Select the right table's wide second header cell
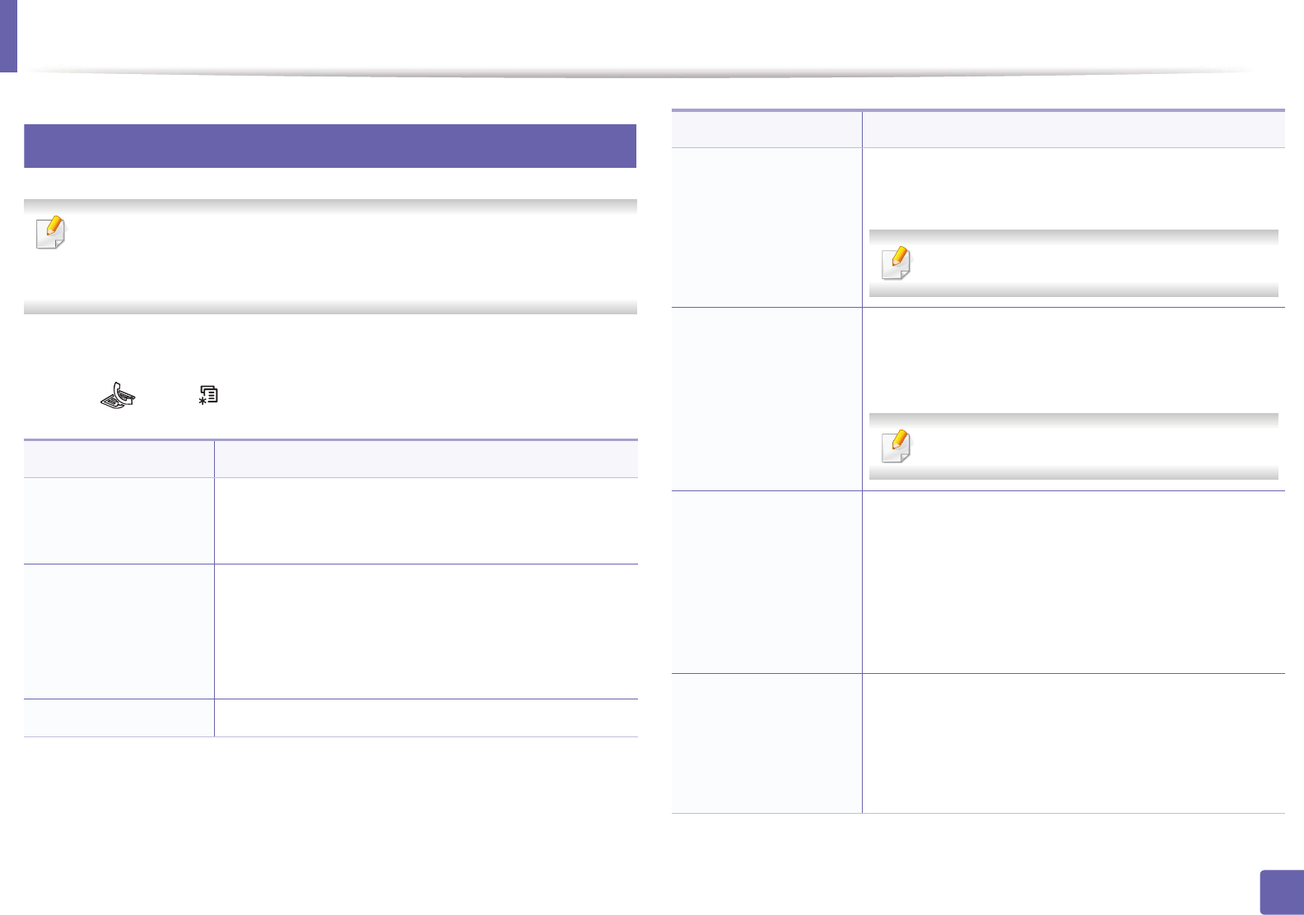The height and width of the screenshot is (915, 1304). pyautogui.click(x=1073, y=129)
